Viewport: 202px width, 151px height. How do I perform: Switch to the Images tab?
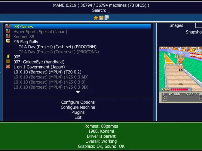tap(176, 25)
